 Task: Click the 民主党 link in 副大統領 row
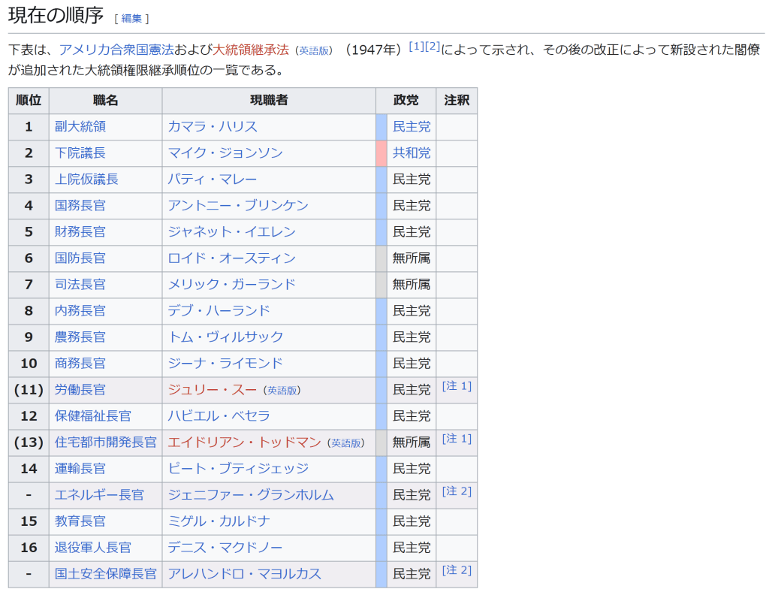tap(412, 127)
